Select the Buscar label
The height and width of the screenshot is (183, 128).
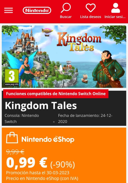tap(66, 17)
